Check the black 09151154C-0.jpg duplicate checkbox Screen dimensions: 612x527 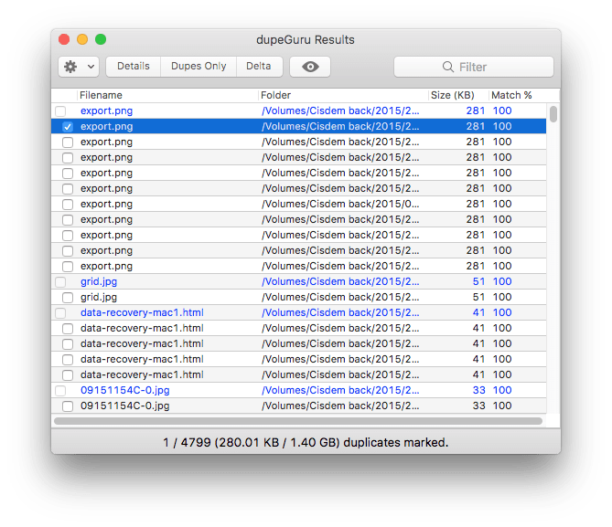click(x=68, y=406)
